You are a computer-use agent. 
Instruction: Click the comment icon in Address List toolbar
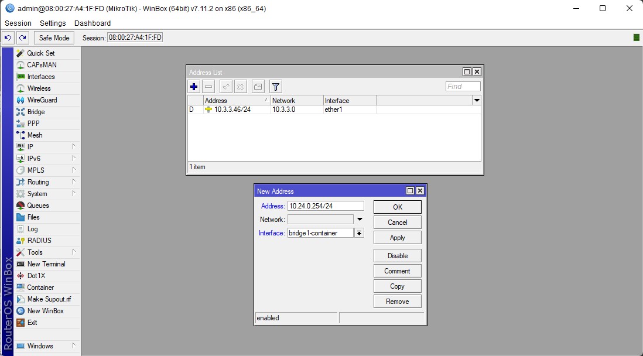click(258, 87)
